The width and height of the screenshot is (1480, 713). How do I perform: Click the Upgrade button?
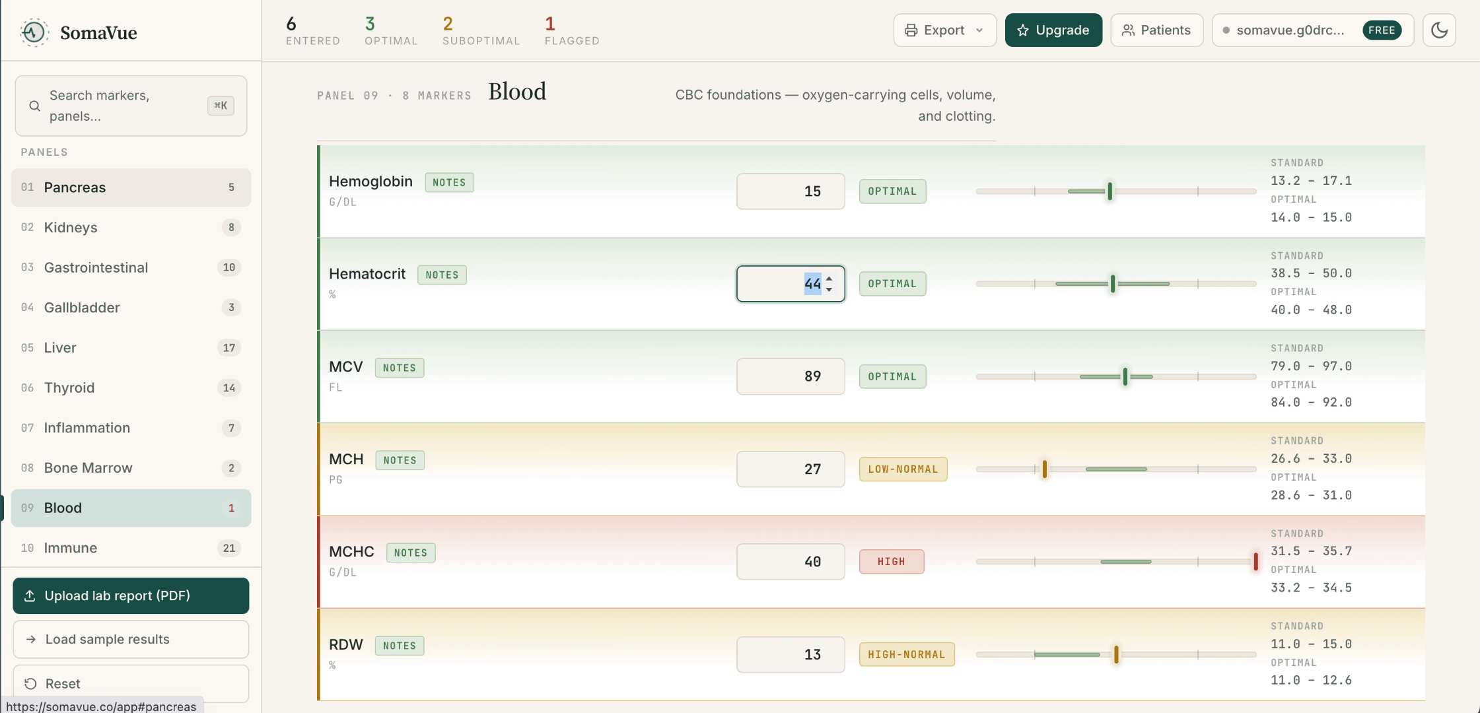pos(1053,30)
